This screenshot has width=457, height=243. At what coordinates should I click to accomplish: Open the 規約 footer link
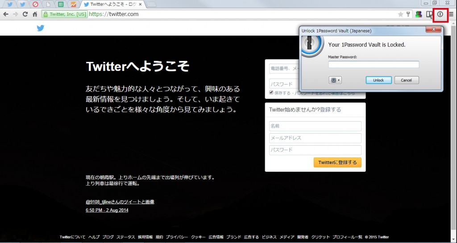click(159, 237)
